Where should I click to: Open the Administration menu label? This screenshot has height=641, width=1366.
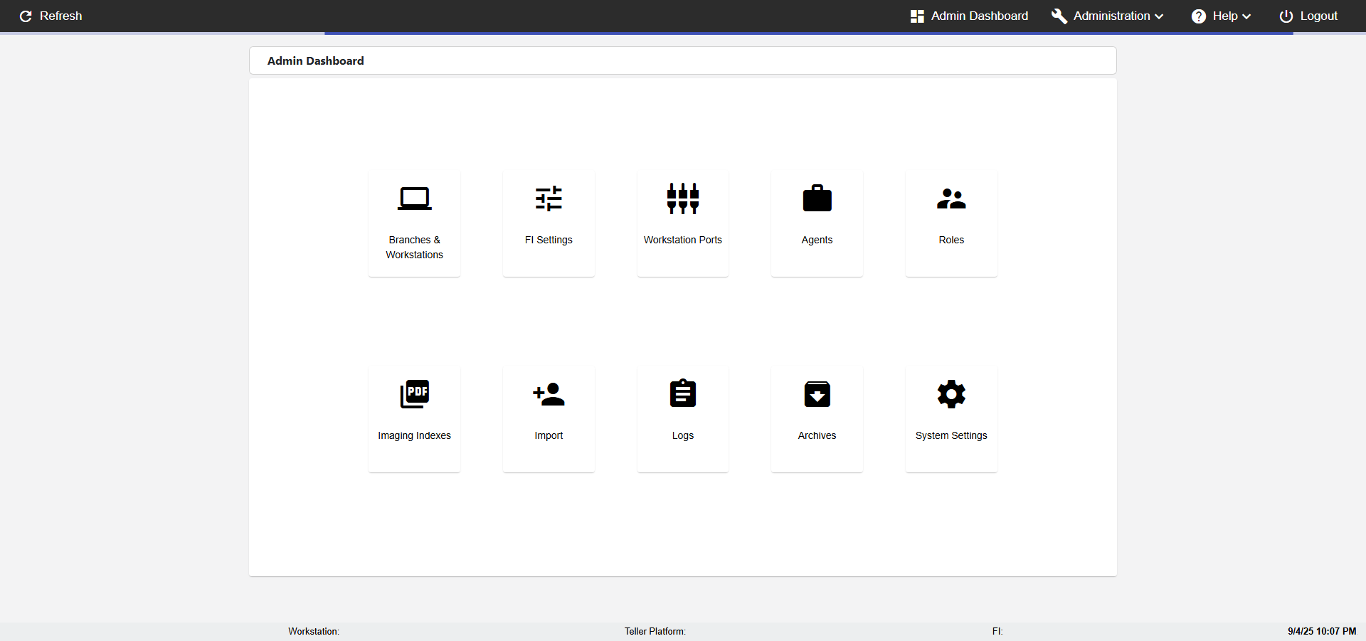(x=1111, y=16)
